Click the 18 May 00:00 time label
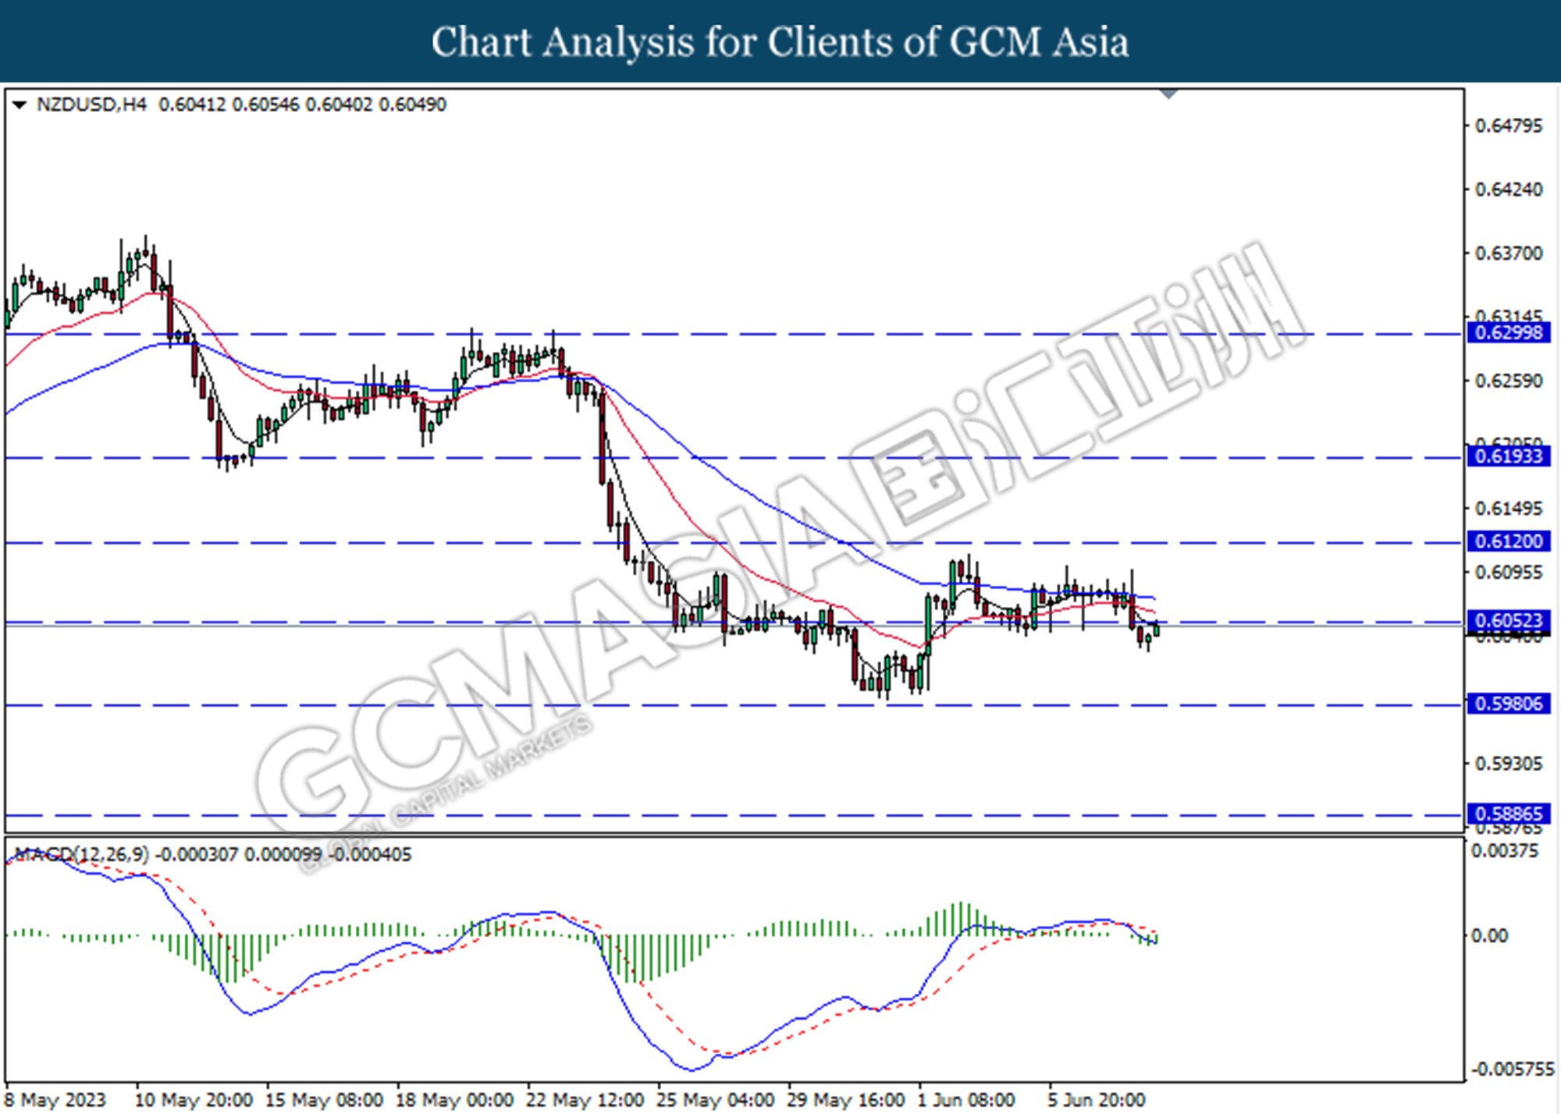This screenshot has height=1114, width=1561. (454, 1100)
